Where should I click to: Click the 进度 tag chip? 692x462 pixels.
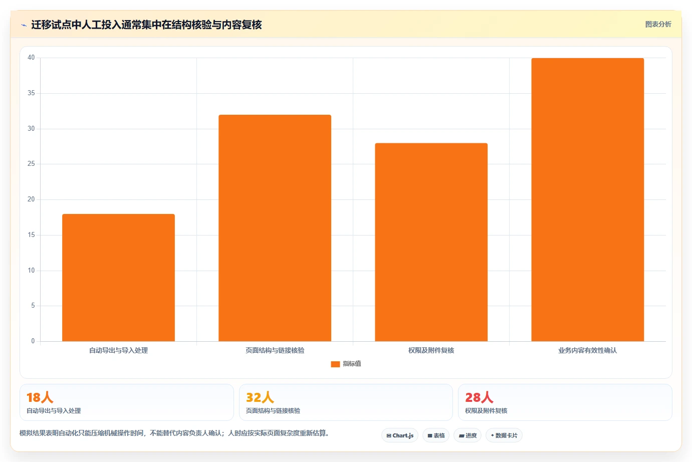(468, 435)
